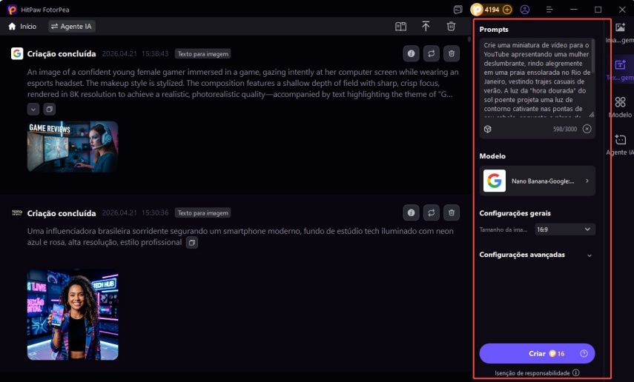Viewport: 634px width, 382px height.
Task: Delete the 15:38:43 creation
Action: click(452, 54)
